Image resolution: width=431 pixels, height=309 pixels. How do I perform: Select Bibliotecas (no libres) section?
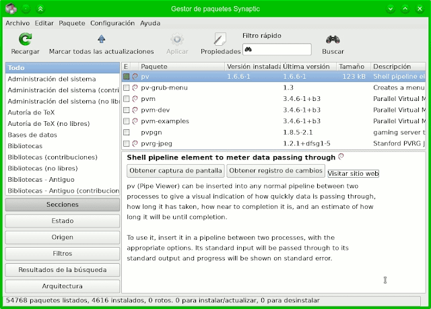(x=63, y=168)
